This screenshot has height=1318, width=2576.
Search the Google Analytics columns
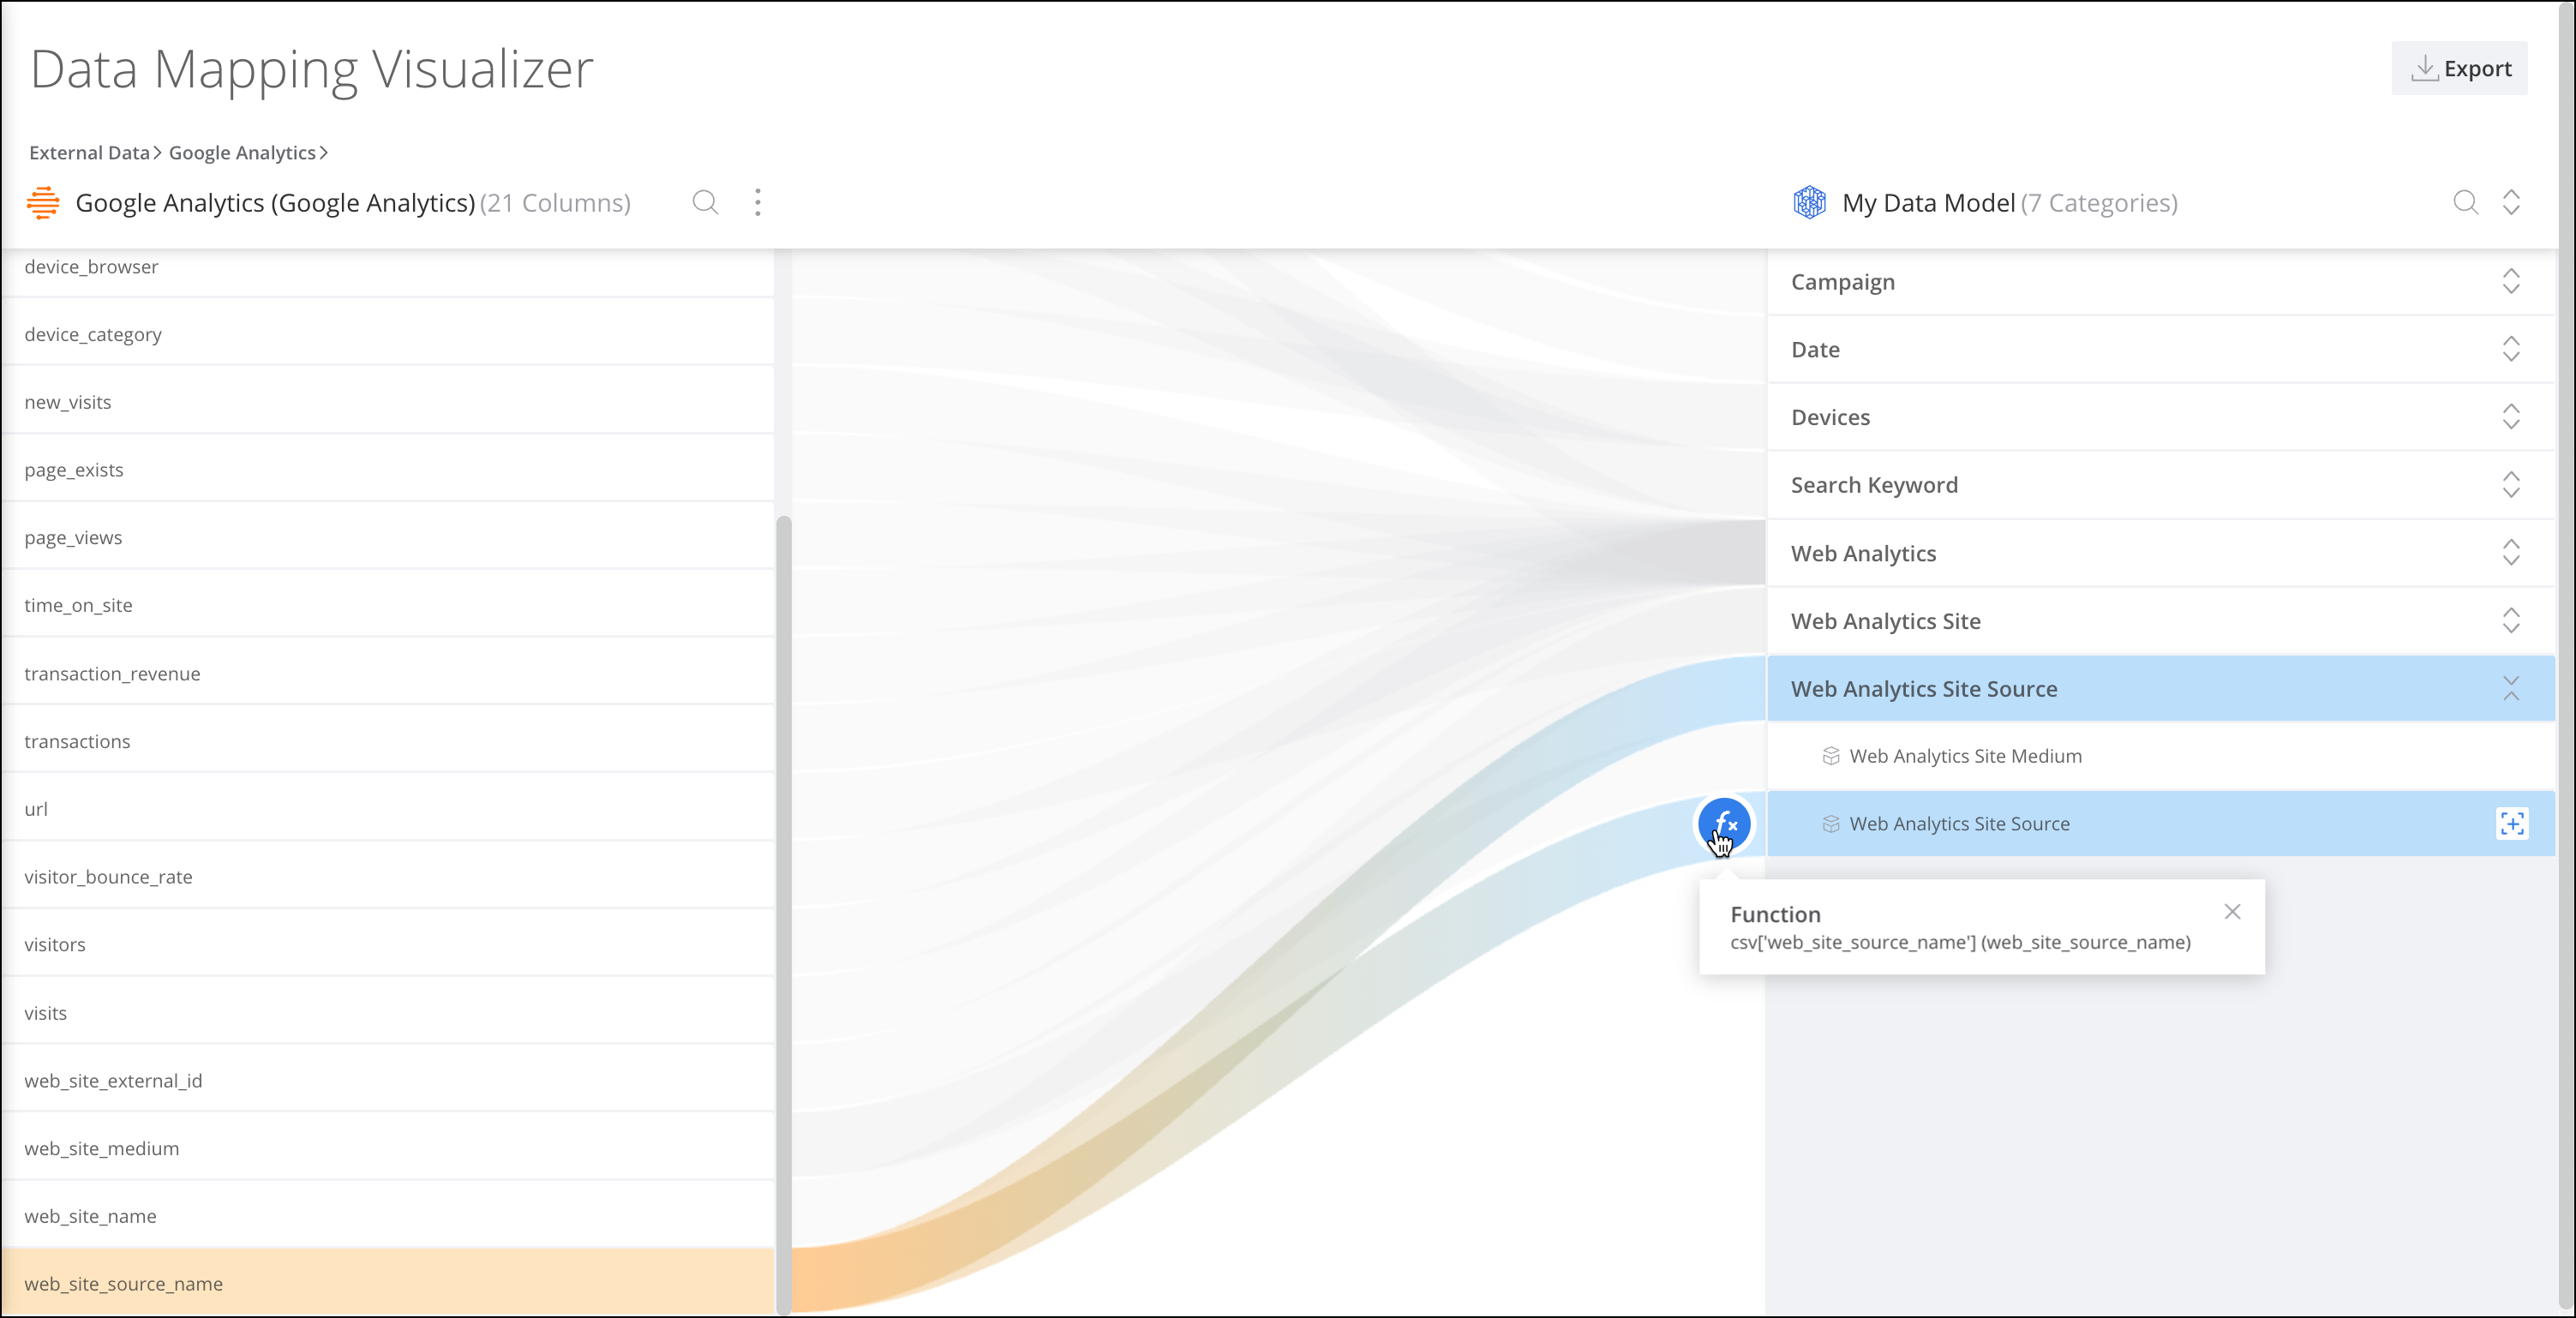tap(705, 202)
